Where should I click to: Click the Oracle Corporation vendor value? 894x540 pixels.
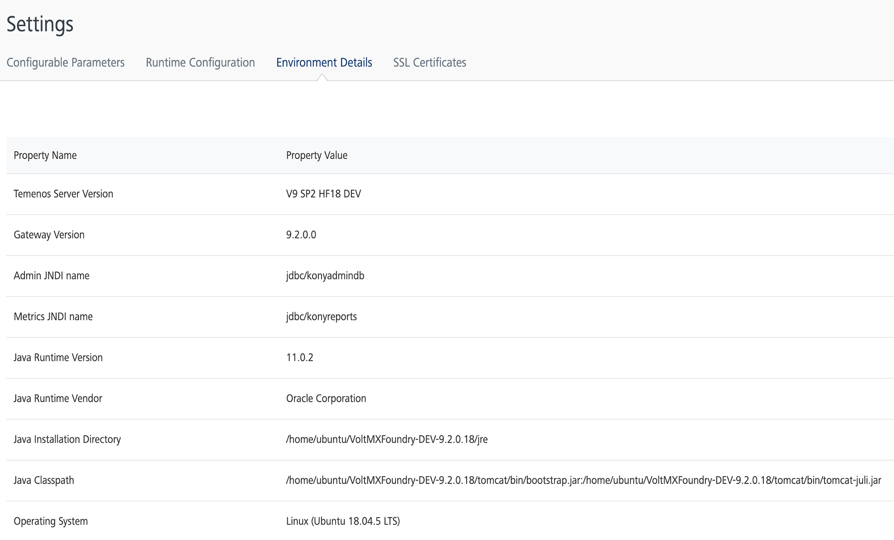[326, 398]
